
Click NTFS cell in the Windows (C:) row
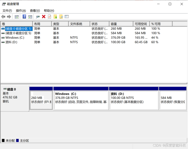[74, 38]
